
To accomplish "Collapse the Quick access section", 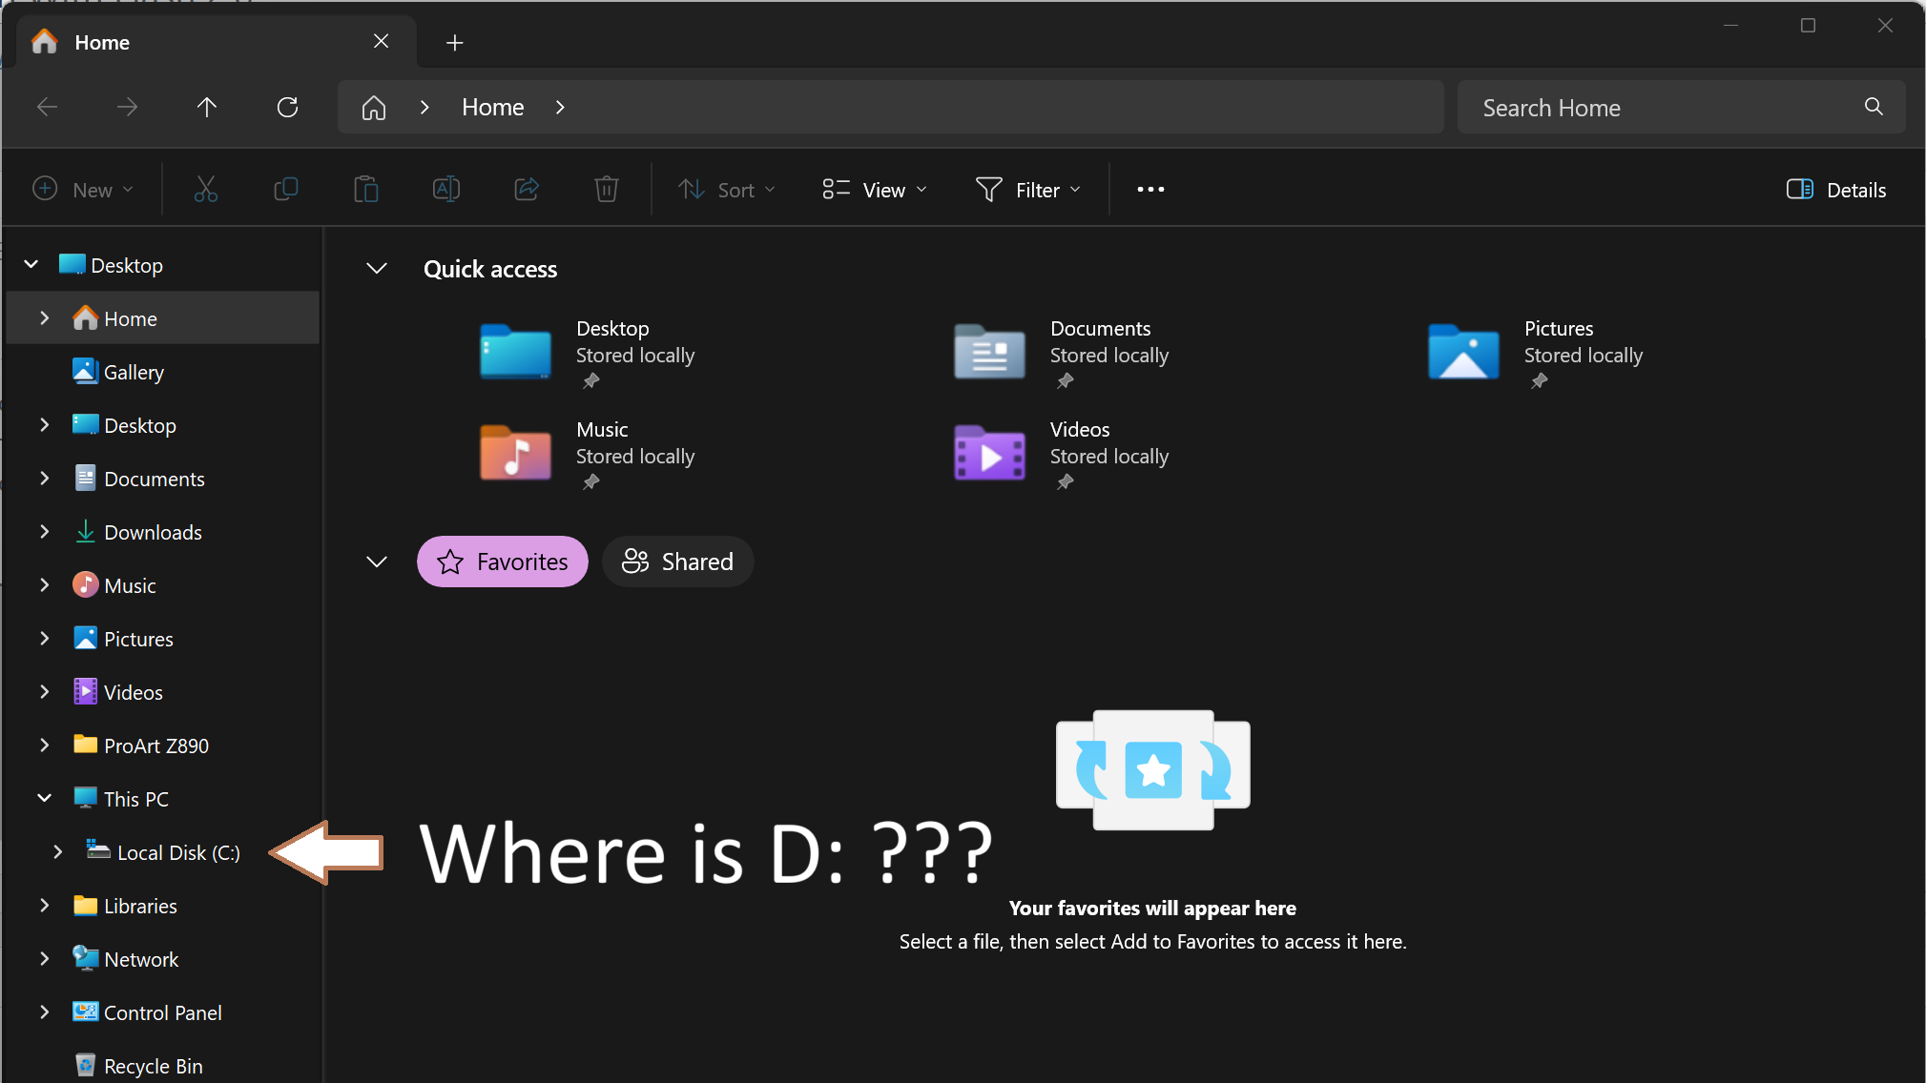I will 377,269.
